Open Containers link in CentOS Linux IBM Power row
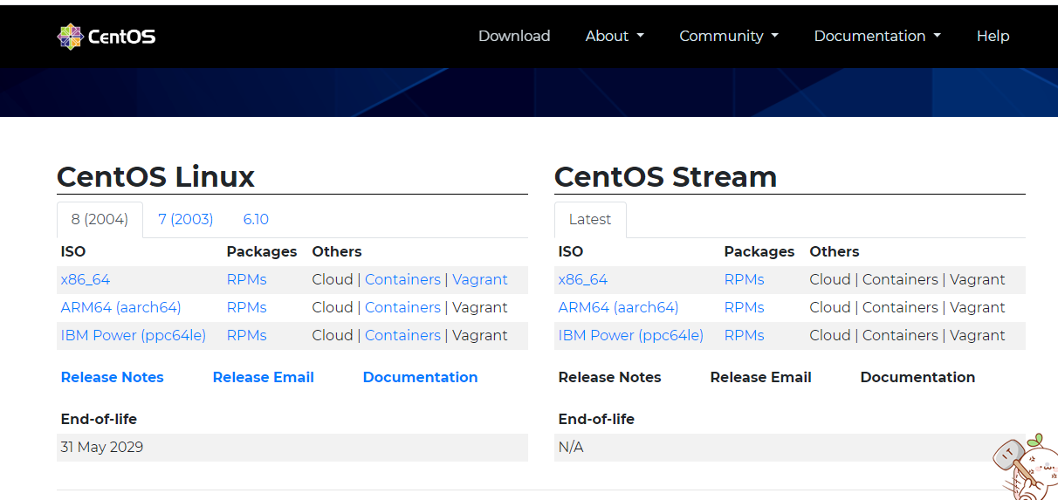This screenshot has width=1058, height=500. (402, 335)
